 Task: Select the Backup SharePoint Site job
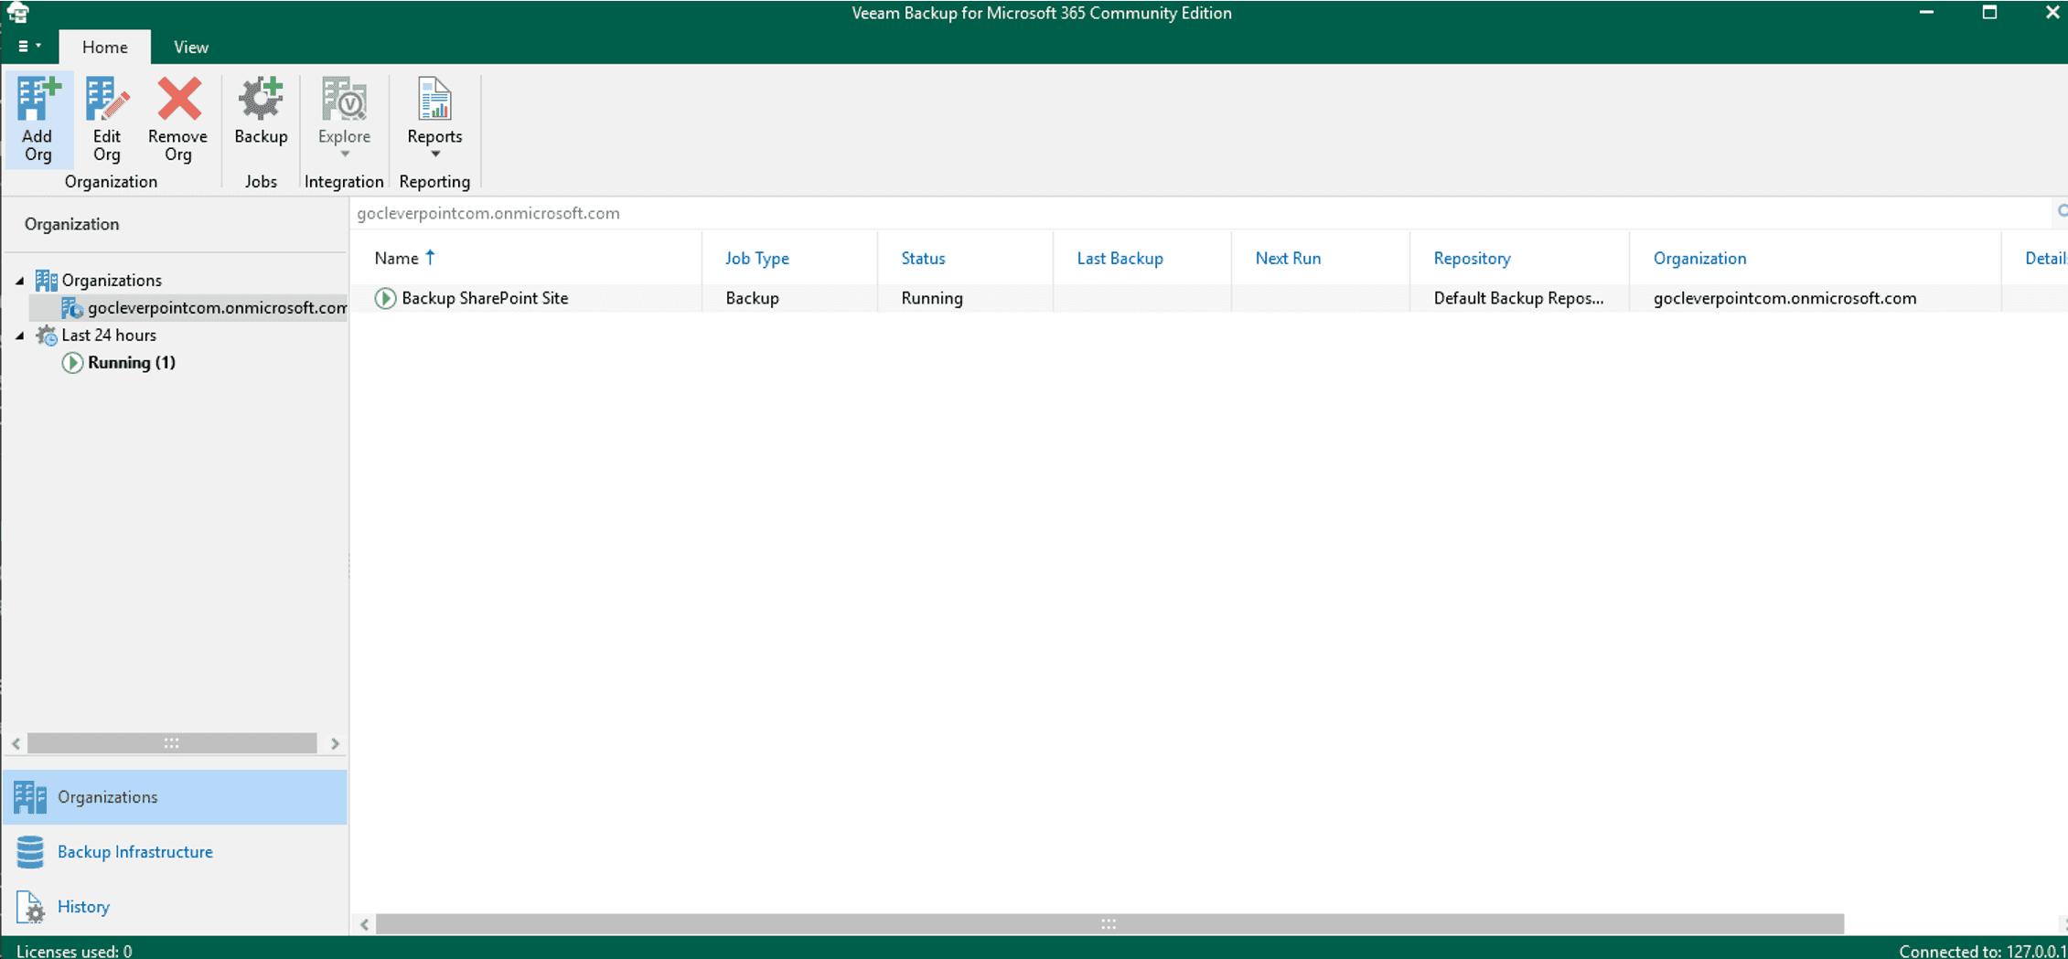485,298
